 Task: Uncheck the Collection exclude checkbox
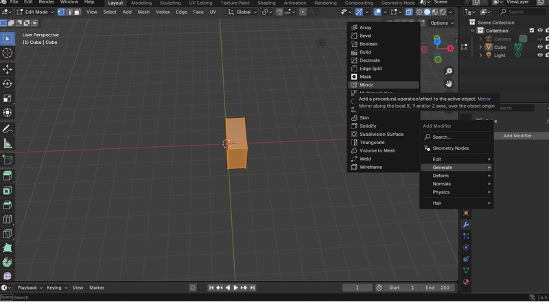point(531,30)
